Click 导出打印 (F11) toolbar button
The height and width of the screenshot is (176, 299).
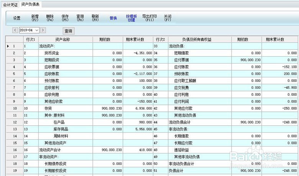coord(149,18)
